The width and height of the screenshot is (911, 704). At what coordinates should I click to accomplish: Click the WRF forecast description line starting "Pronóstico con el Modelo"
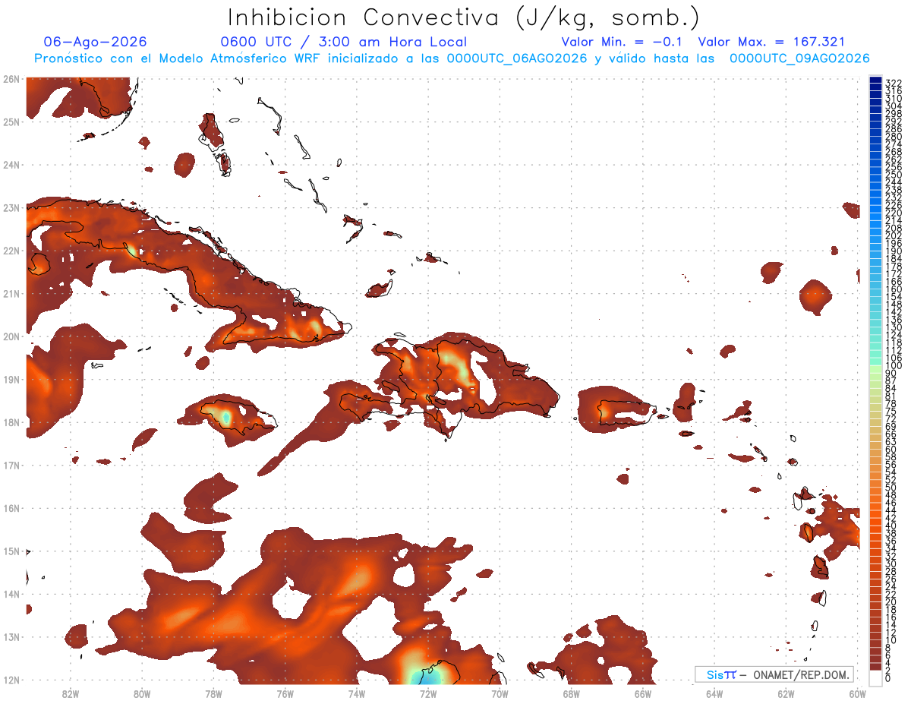[452, 58]
